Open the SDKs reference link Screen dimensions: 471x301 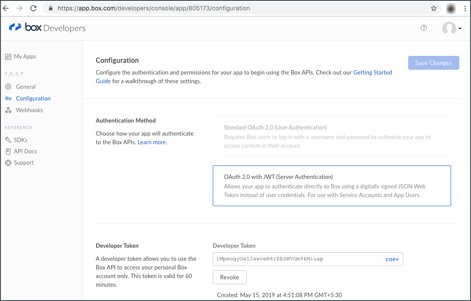coord(21,140)
